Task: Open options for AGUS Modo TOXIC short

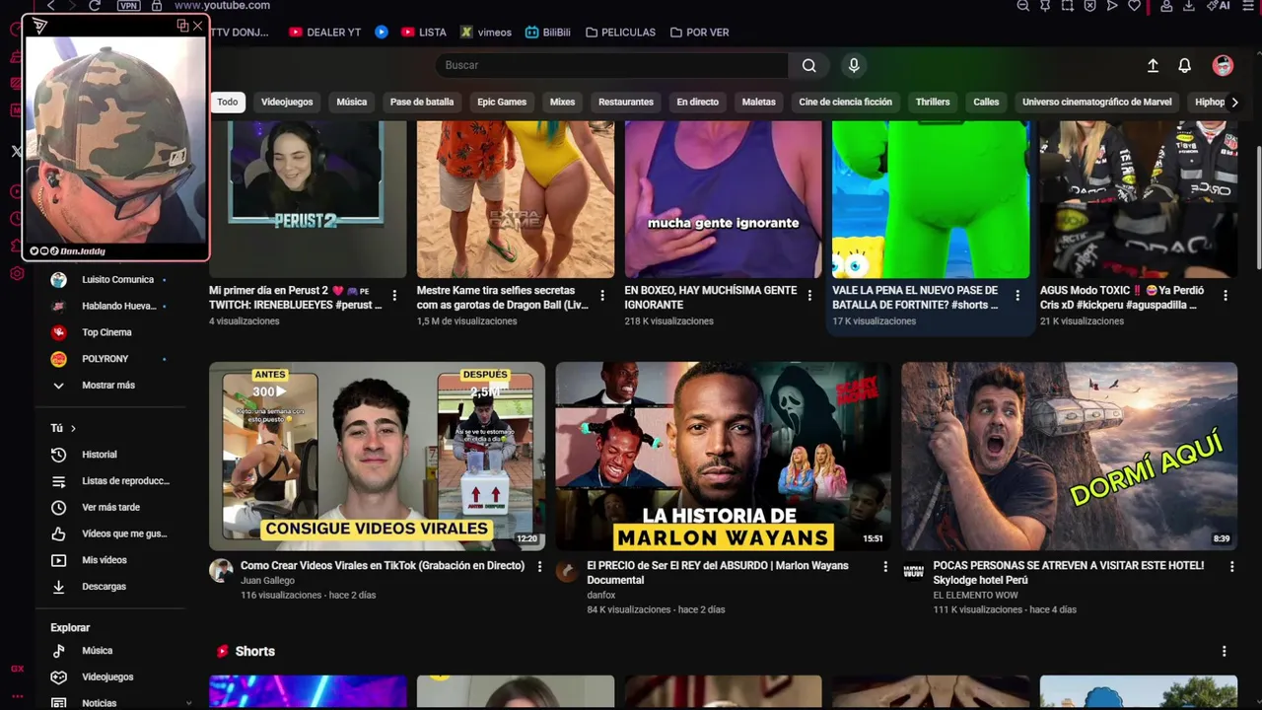Action: click(1226, 295)
